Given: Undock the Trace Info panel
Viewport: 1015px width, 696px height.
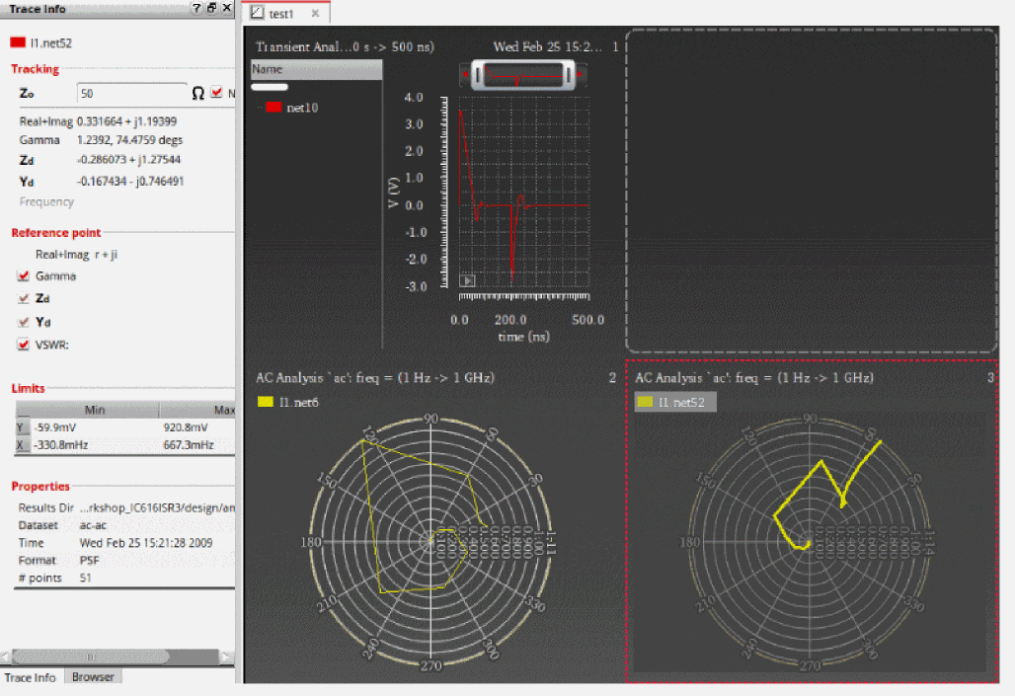Looking at the screenshot, I should (x=211, y=8).
